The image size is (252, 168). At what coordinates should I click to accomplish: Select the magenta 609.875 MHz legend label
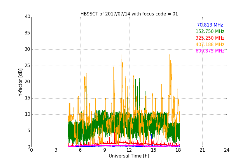click(x=210, y=51)
